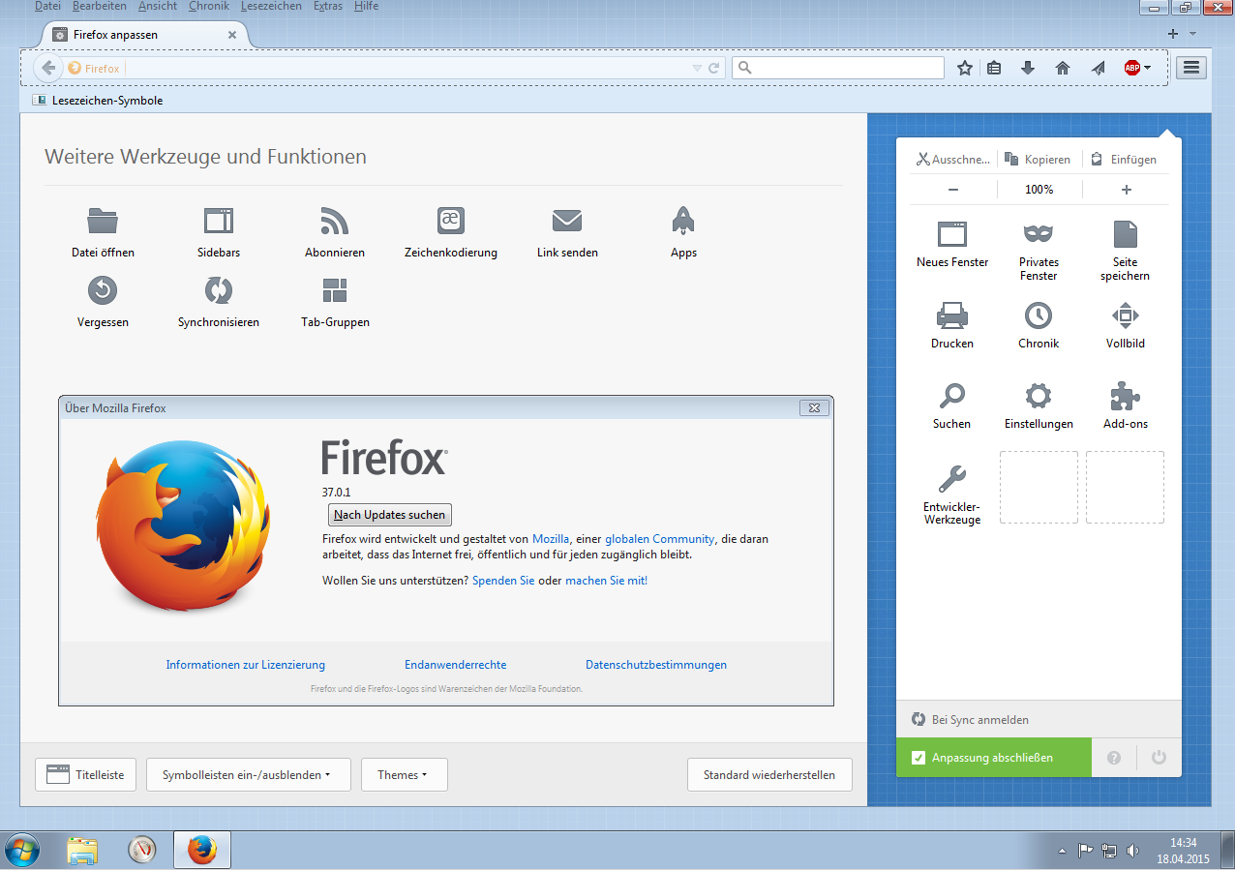
Task: Open the Chronik menu in menu bar
Action: 209,6
